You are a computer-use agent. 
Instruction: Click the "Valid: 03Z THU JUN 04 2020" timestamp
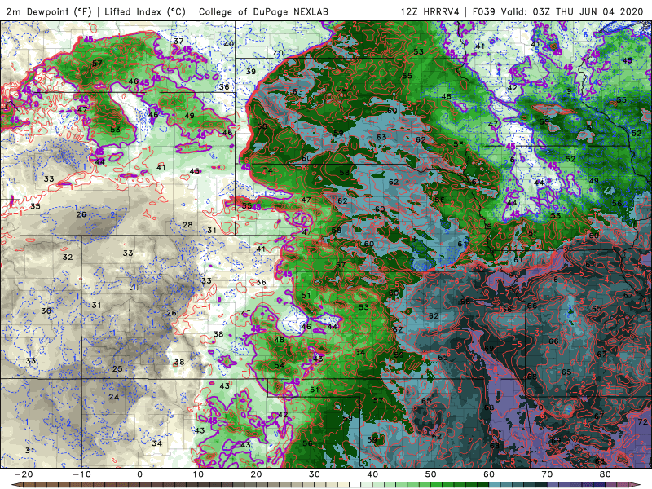572,12
